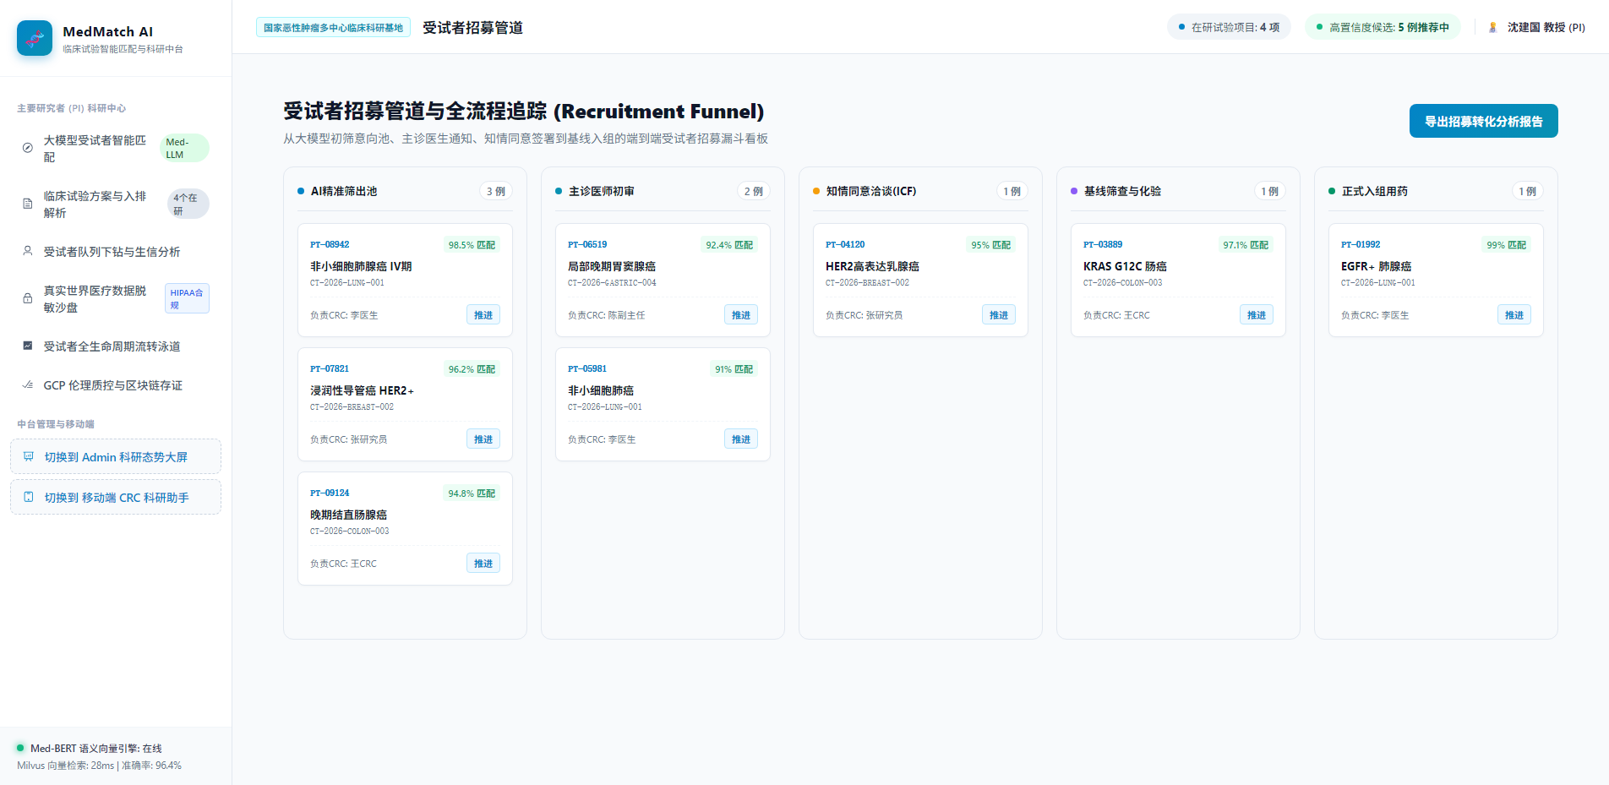This screenshot has height=785, width=1609.
Task: Click Med-BERT 语义向量引擎: 在线 status
Action: coord(90,748)
